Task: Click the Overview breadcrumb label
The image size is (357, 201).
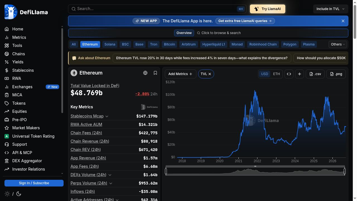Action: click(184, 33)
